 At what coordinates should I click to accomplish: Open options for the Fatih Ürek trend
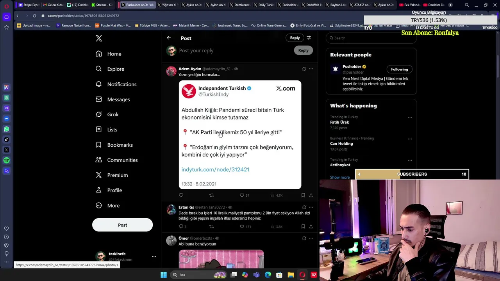(410, 117)
